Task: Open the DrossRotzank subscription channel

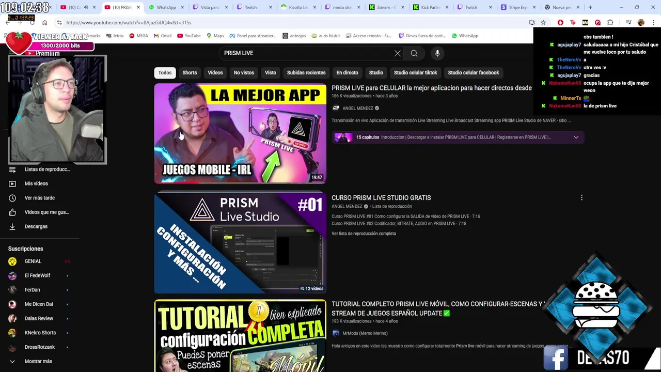Action: tap(39, 347)
